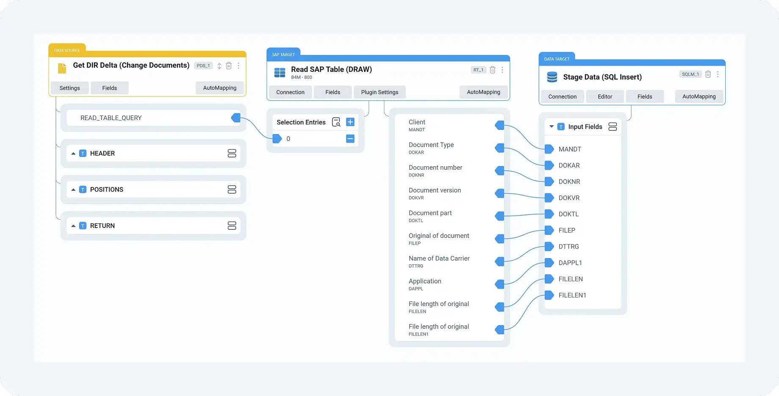Expand the HEADER table
The width and height of the screenshot is (779, 396).
pyautogui.click(x=73, y=154)
